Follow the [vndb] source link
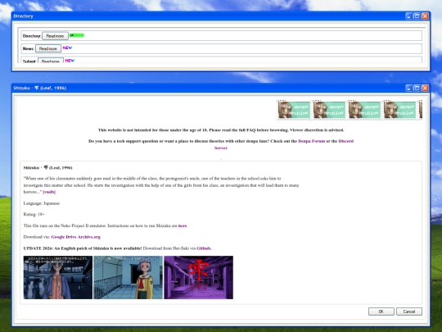This screenshot has height=332, width=442. [x=49, y=192]
